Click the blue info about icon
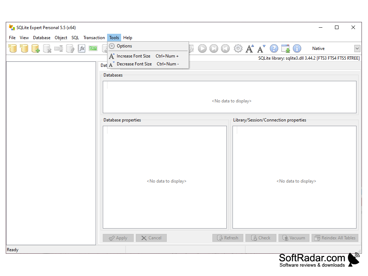 (297, 49)
